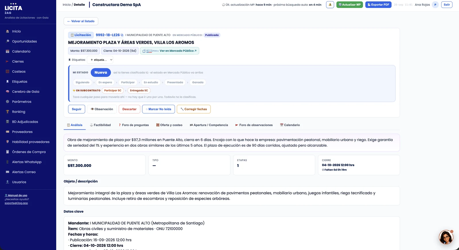Open the Manual de uso link

16,195
